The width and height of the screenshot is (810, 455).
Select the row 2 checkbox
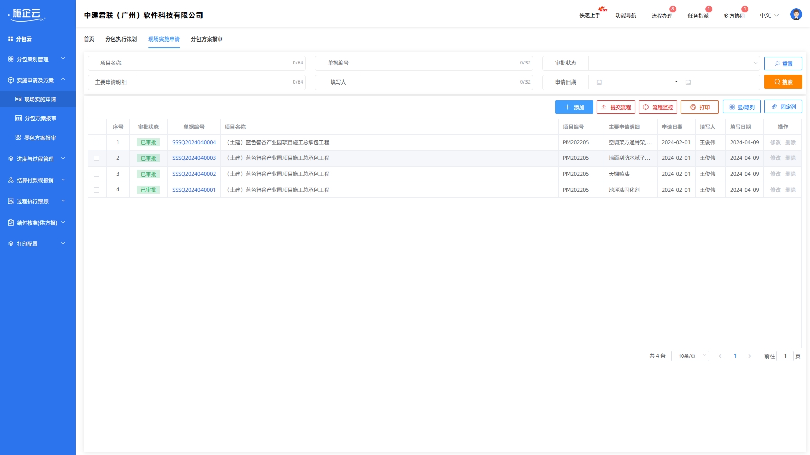tap(96, 158)
